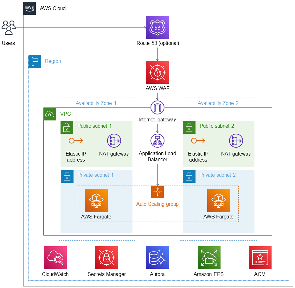This screenshot has width=295, height=288.
Task: Select AWS Fargate icon in Private subnet 1
Action: pos(96,201)
